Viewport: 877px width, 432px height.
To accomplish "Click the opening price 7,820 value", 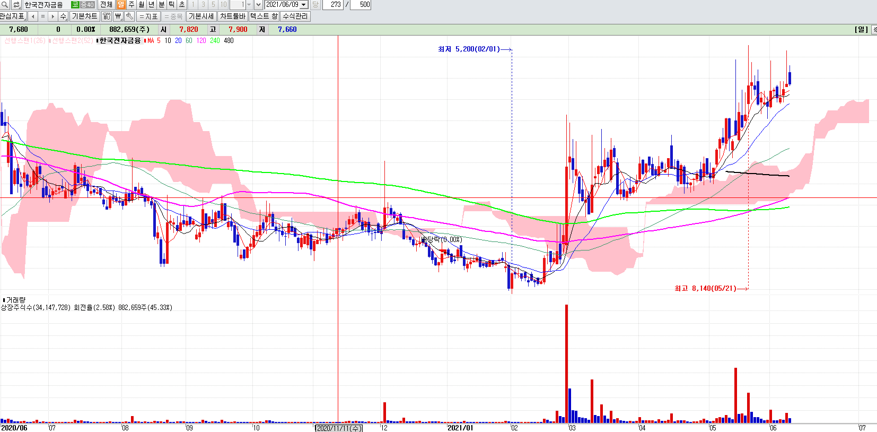I will click(188, 30).
